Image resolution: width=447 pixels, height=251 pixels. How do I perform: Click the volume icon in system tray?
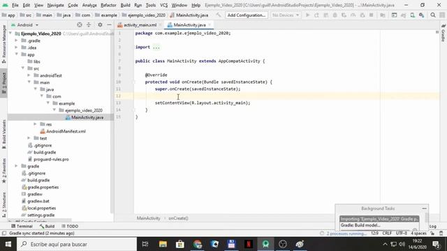pos(402,244)
